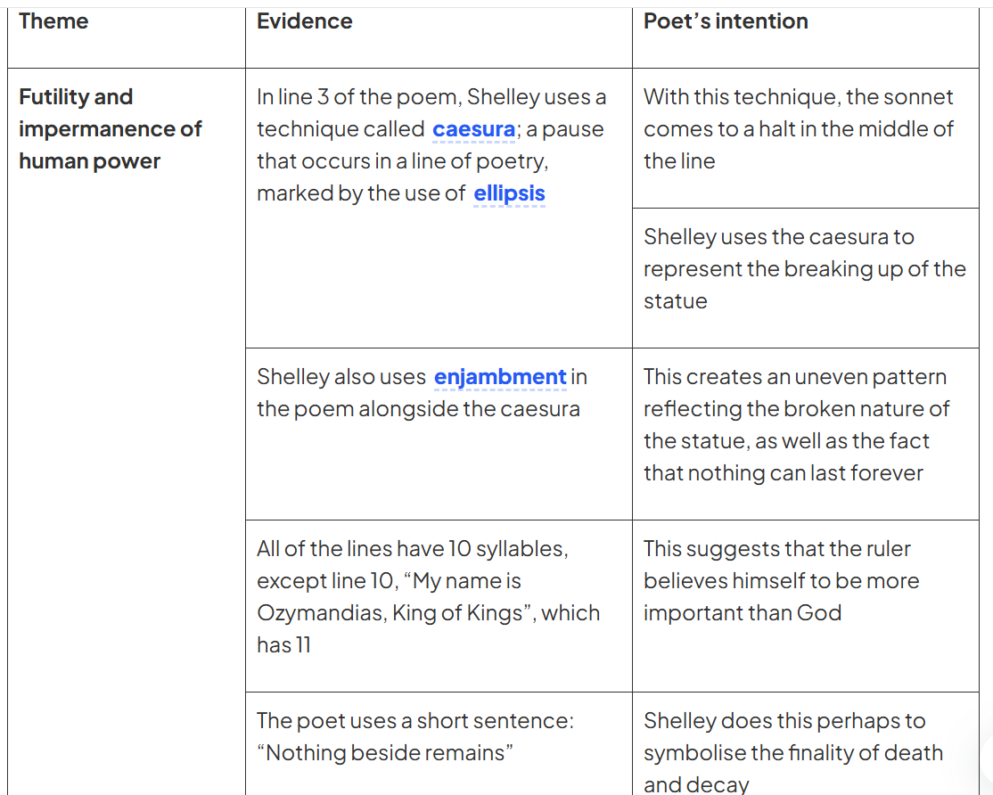993x795 pixels.
Task: Click the 'Nothing beside remains' quotation
Action: point(385,752)
